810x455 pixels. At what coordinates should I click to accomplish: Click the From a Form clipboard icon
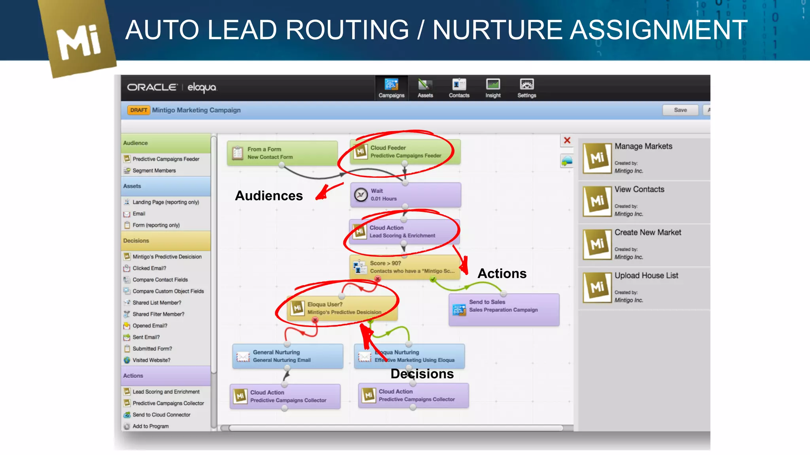pos(238,153)
